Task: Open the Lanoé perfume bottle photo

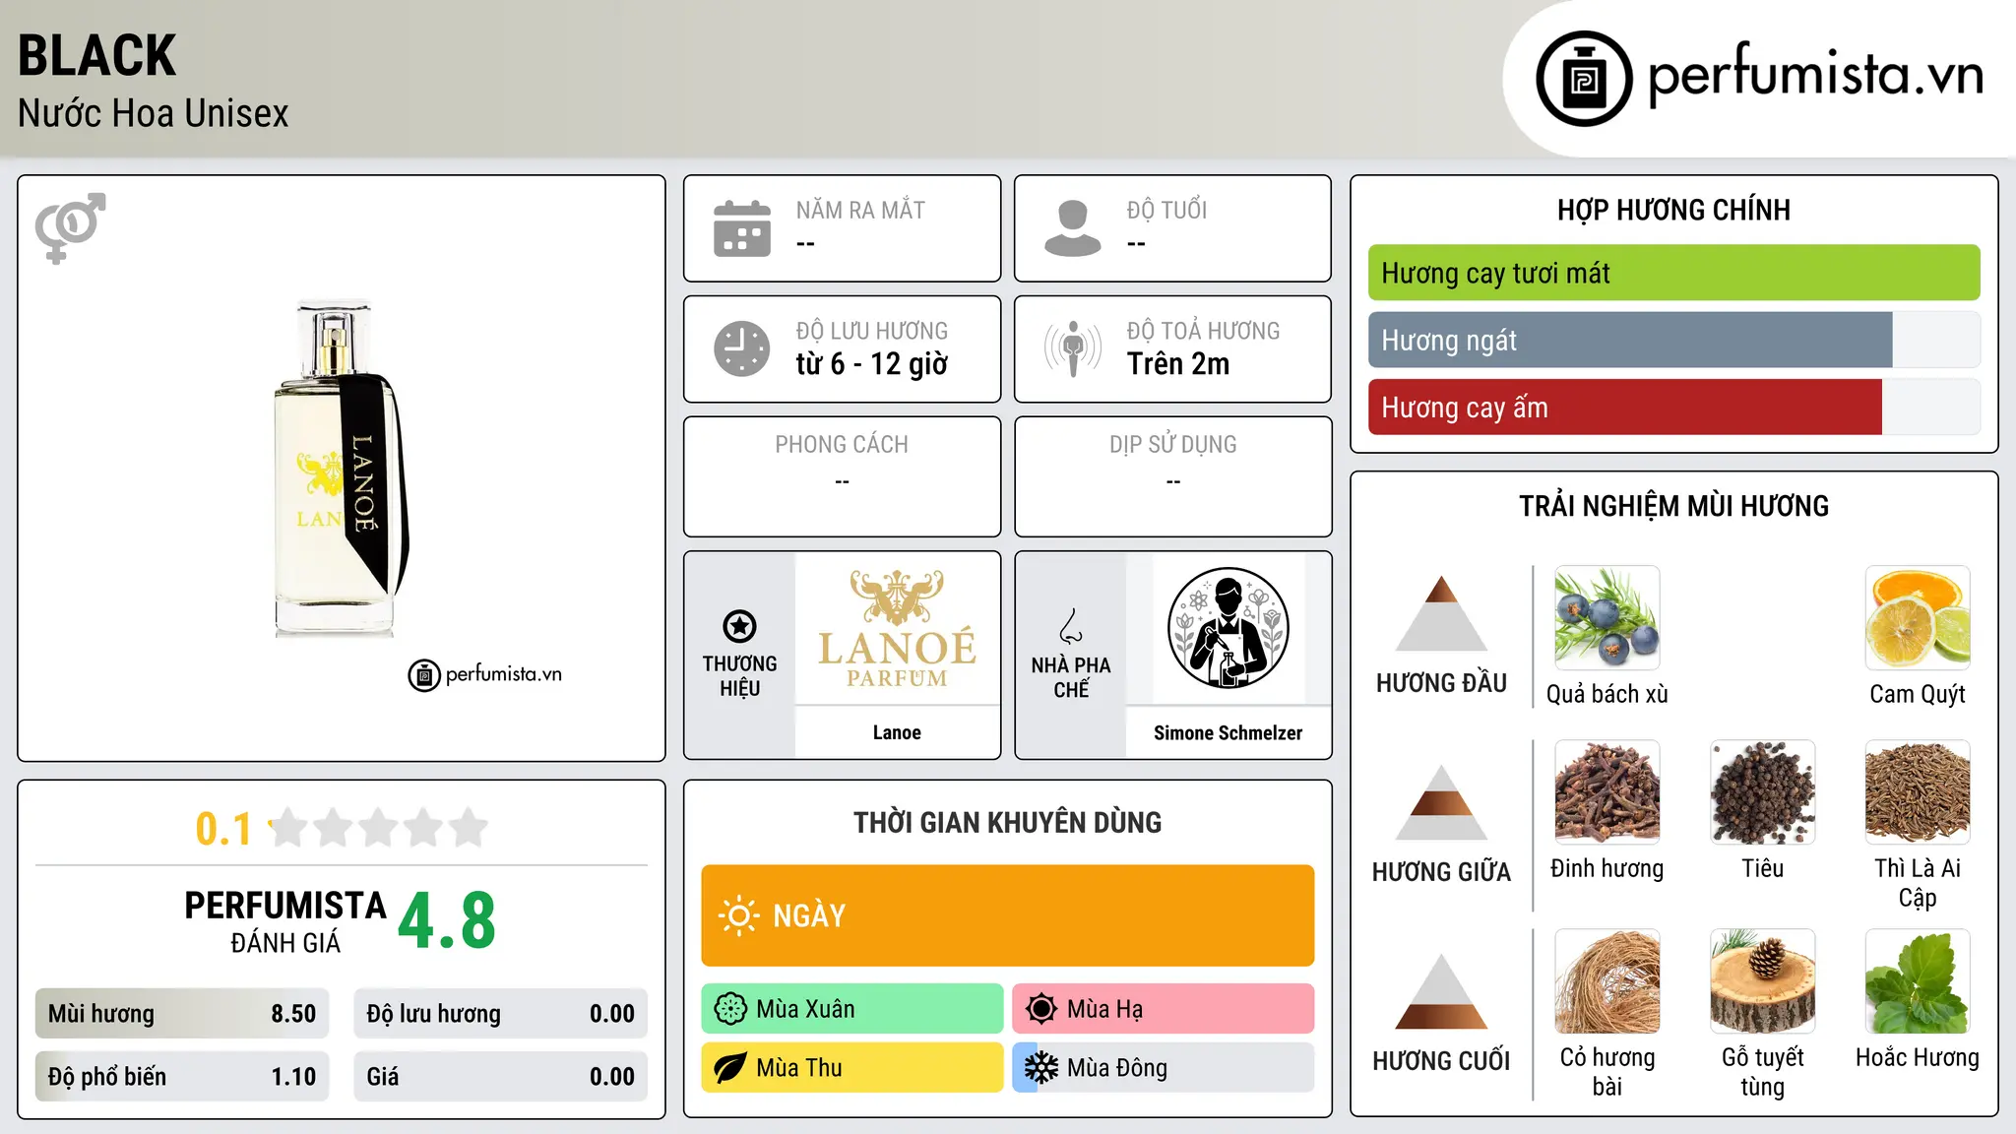Action: tap(341, 469)
